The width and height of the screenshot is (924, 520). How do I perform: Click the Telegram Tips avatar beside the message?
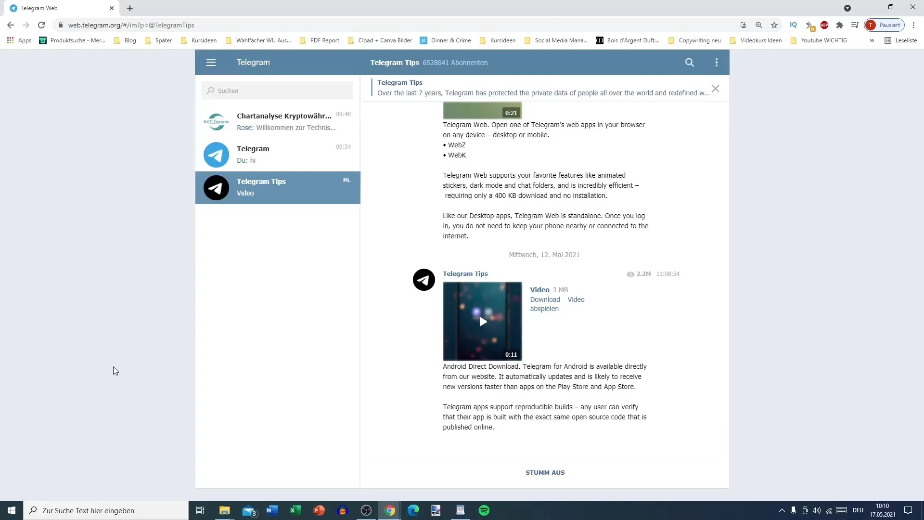(424, 280)
